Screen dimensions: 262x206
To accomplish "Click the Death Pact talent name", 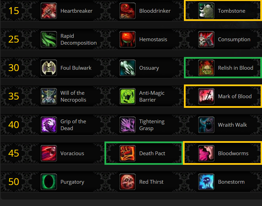I will pyautogui.click(x=152, y=153).
